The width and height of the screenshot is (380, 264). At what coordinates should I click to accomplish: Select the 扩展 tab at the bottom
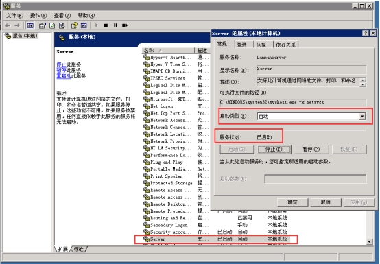(x=63, y=249)
